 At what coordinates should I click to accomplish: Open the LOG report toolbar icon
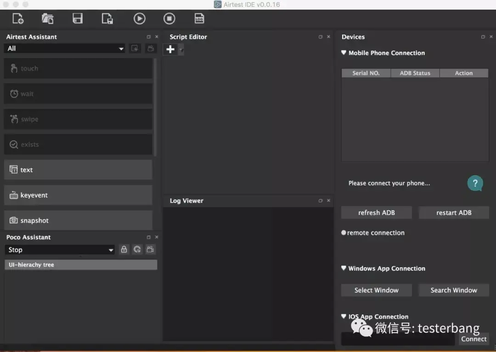[199, 18]
